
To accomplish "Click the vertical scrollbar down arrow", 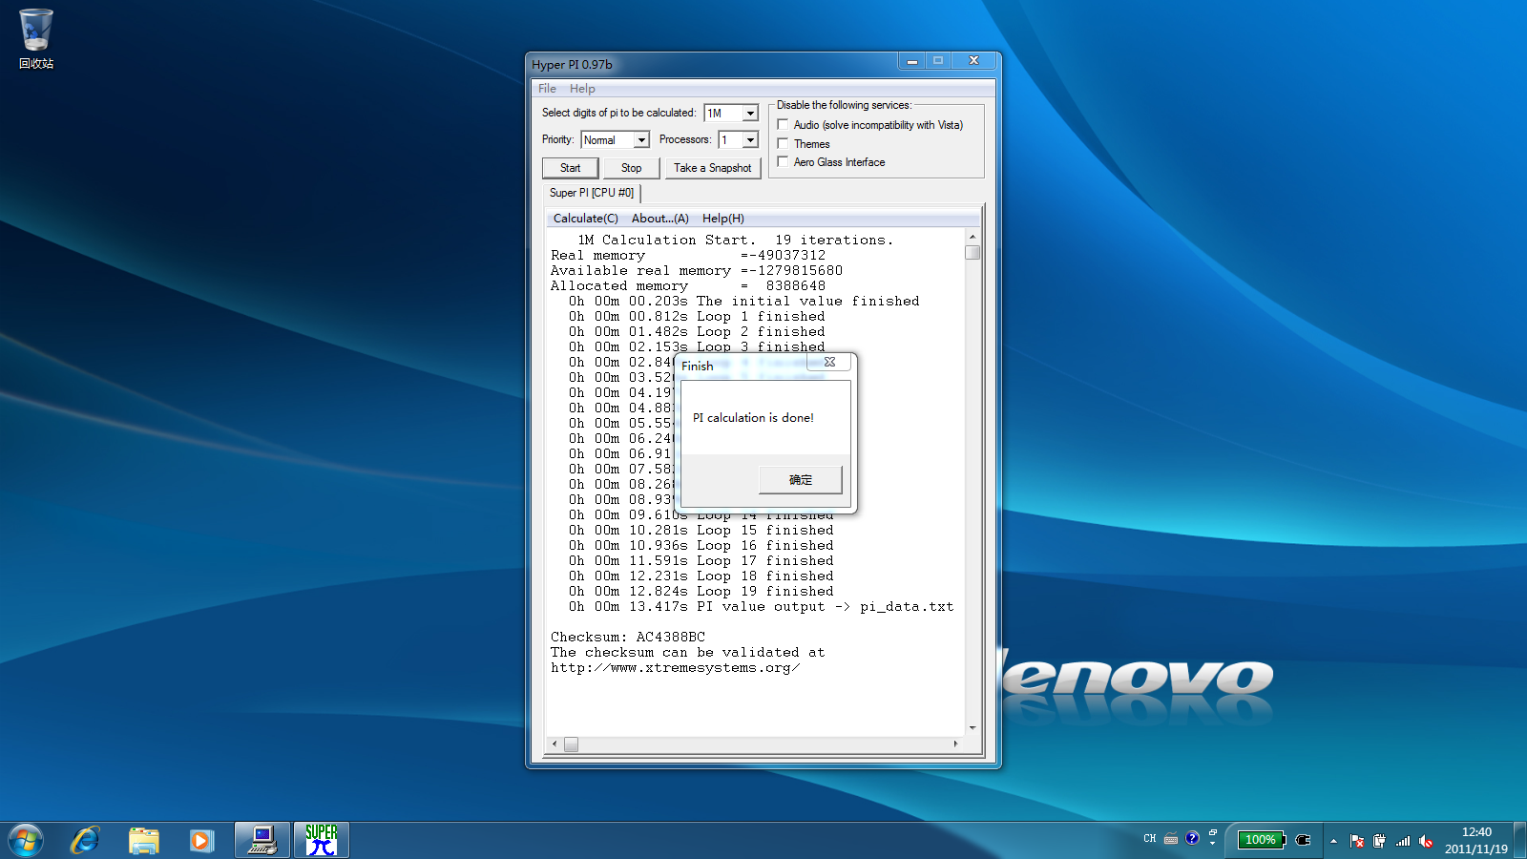I will click(x=973, y=728).
